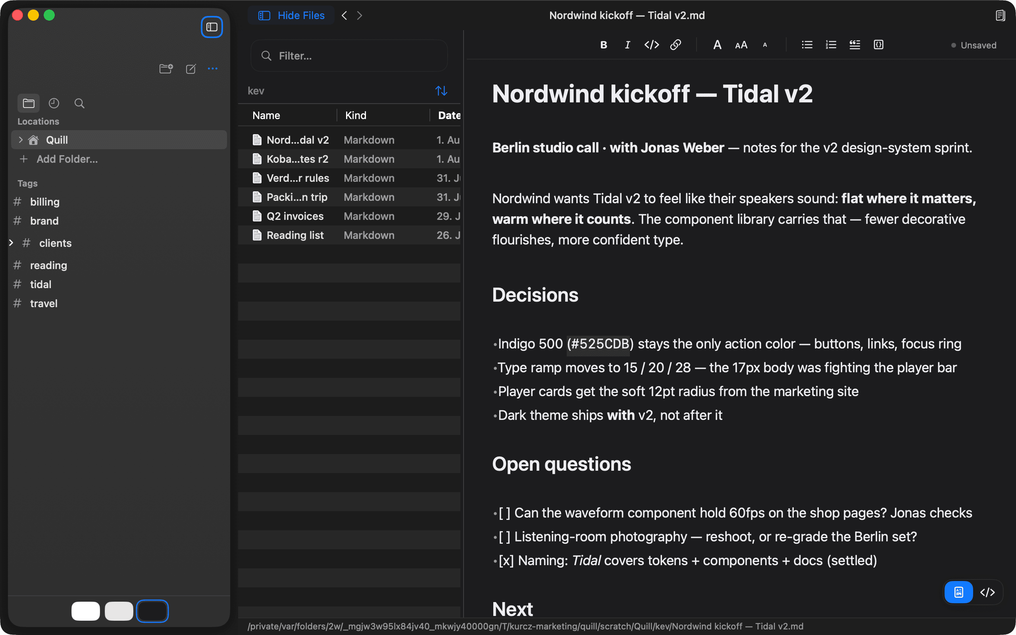Open the Verd...r rules file
This screenshot has width=1016, height=635.
click(349, 178)
